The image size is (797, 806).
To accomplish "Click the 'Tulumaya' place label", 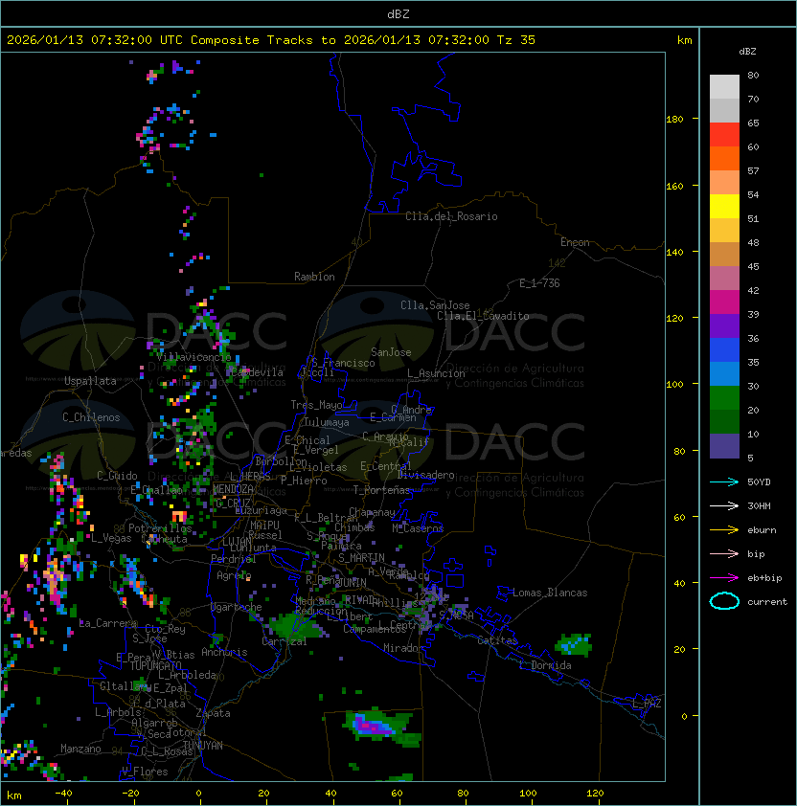I will point(327,422).
